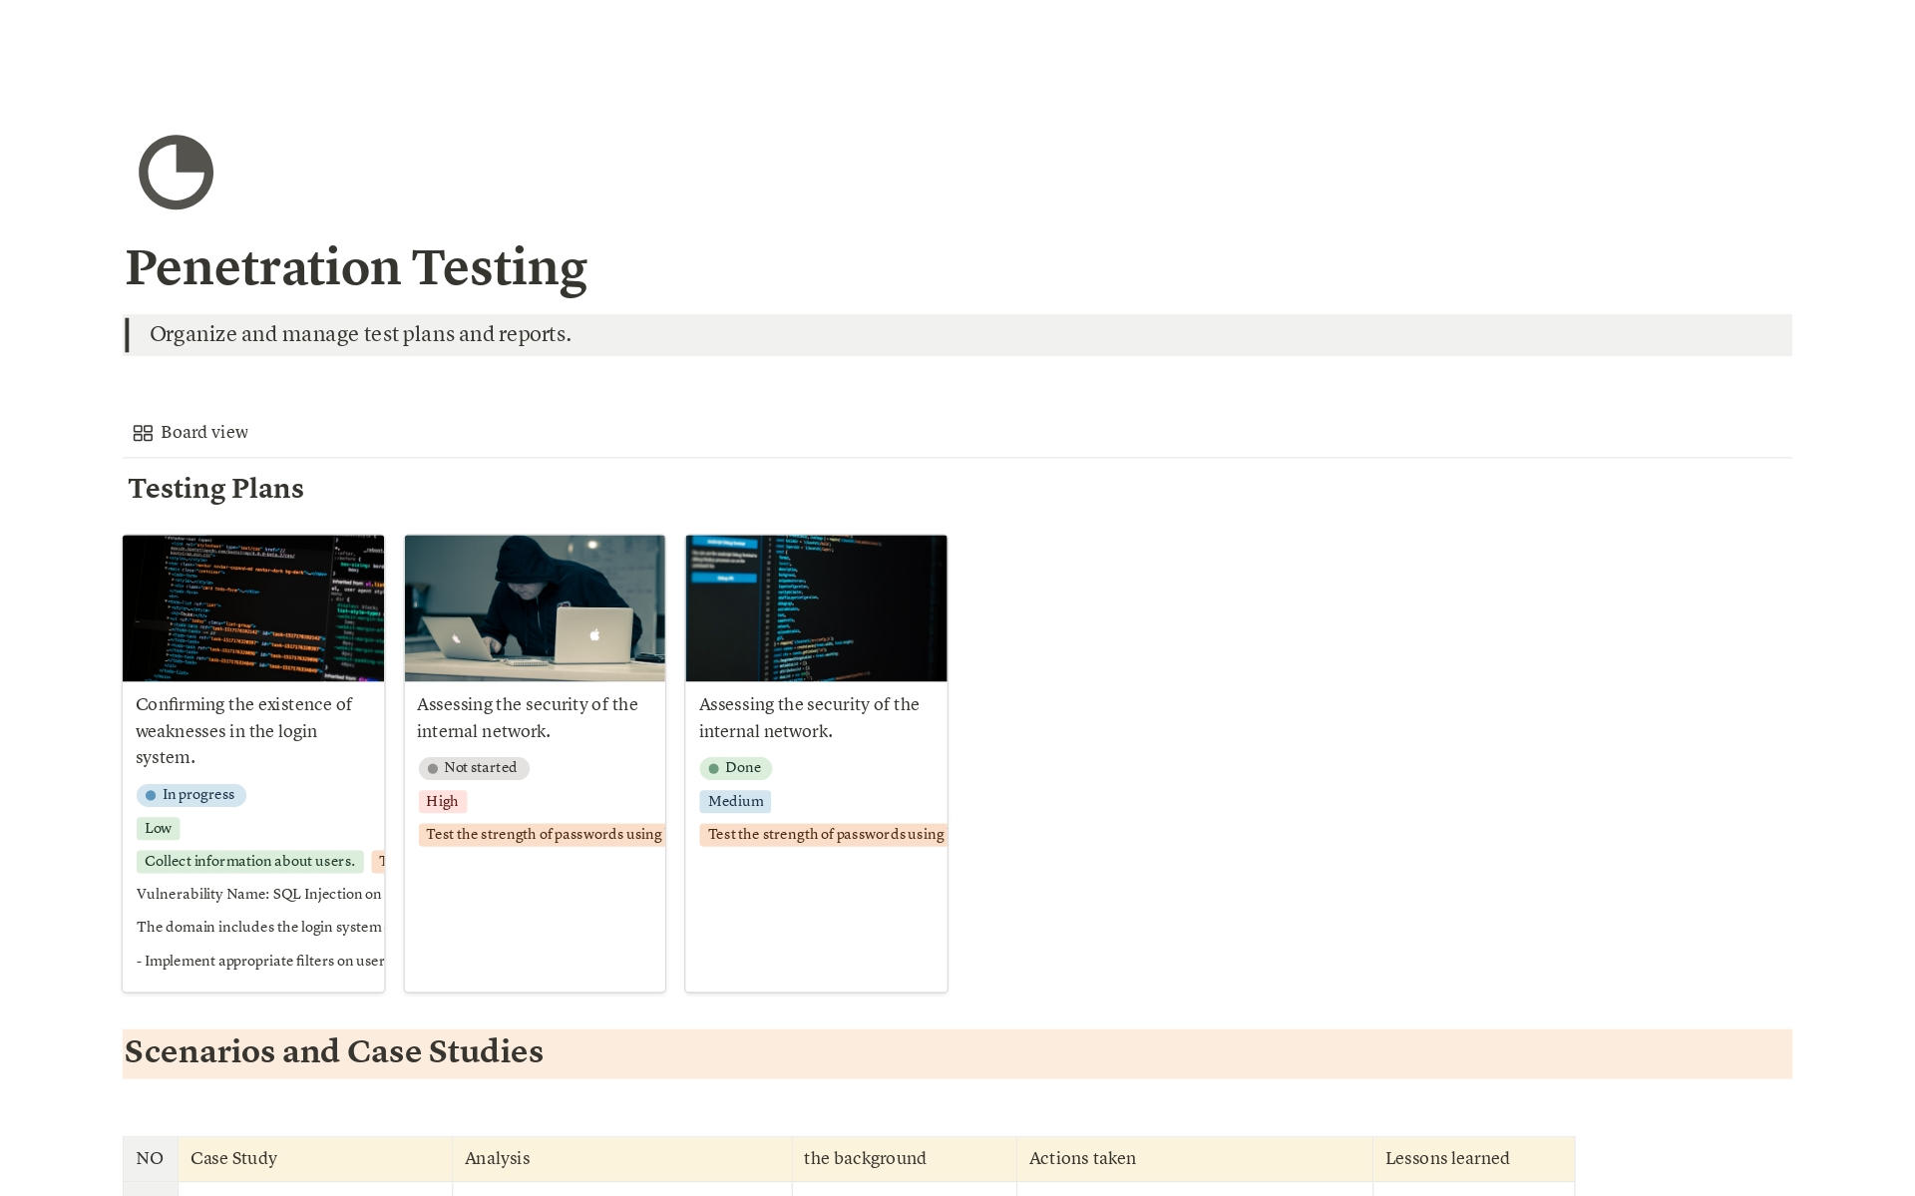Select the 'Medium' priority label
Screen dimensions: 1915x1196
pos(735,801)
